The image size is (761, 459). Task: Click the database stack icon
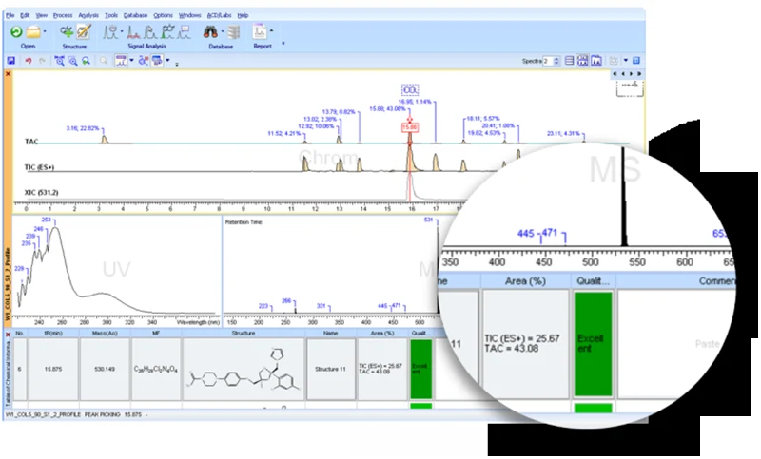pos(234,32)
